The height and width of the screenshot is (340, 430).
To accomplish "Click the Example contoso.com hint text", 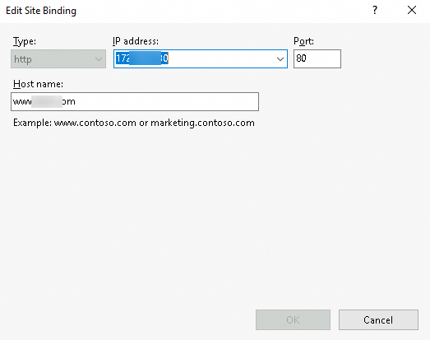I will pos(134,123).
